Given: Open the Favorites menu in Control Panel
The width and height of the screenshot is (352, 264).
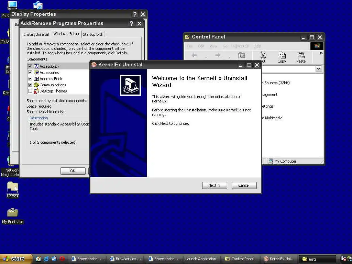Looking at the screenshot, I should tap(240, 46).
